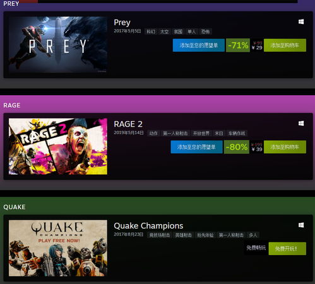The image size is (315, 284).
Task: Click the -80% discount badge on RAGE 2
Action: click(237, 147)
